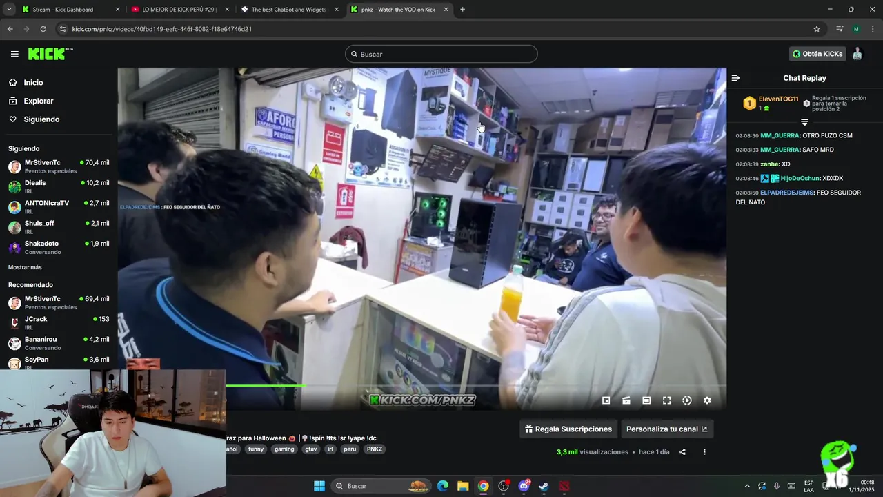The image size is (883, 497).
Task: Focus the Buscar search field on Kick
Action: (x=441, y=54)
